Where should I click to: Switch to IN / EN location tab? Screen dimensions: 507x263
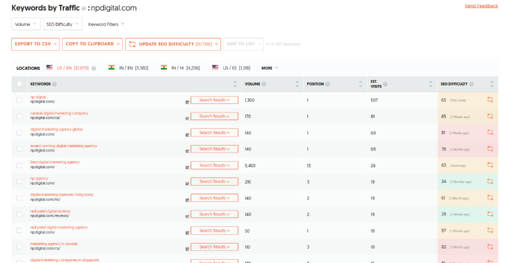128,68
